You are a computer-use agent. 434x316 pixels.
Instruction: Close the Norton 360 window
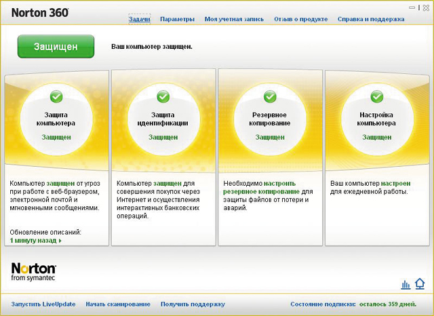(x=426, y=7)
